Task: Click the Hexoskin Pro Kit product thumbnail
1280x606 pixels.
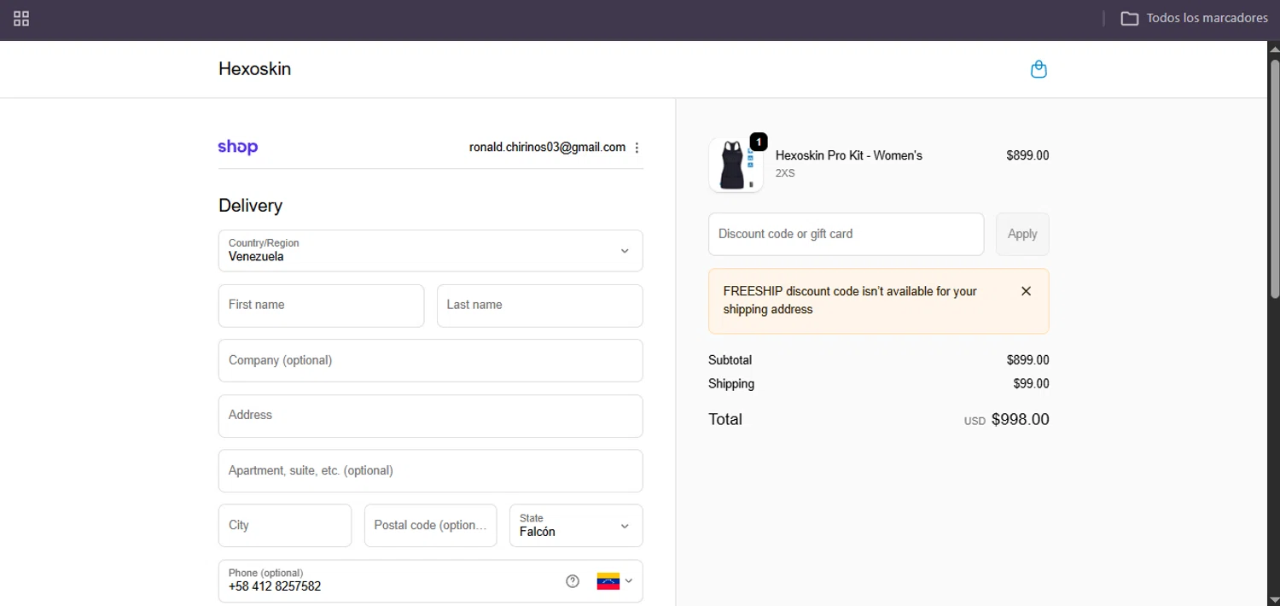Action: click(736, 165)
